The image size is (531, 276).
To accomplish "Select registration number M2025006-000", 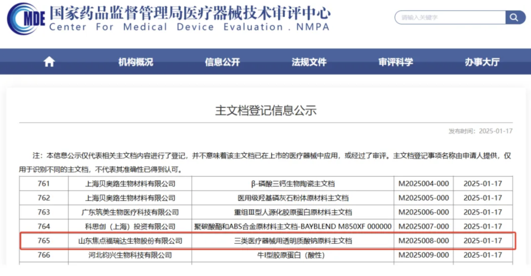I will pos(424,212).
